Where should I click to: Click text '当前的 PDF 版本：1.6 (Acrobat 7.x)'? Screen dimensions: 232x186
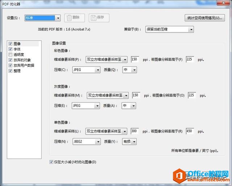pos(64,29)
